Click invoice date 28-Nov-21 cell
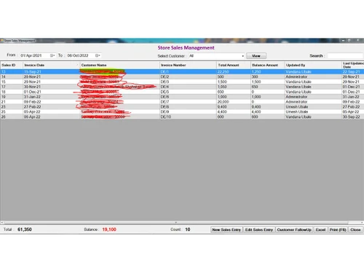 [51, 76]
